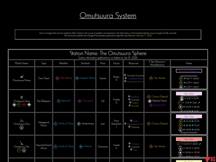The height and width of the screenshot is (162, 216).
Task: Click the Sky Color swatch for Omutsuura Duo
Action: pyautogui.click(x=189, y=116)
